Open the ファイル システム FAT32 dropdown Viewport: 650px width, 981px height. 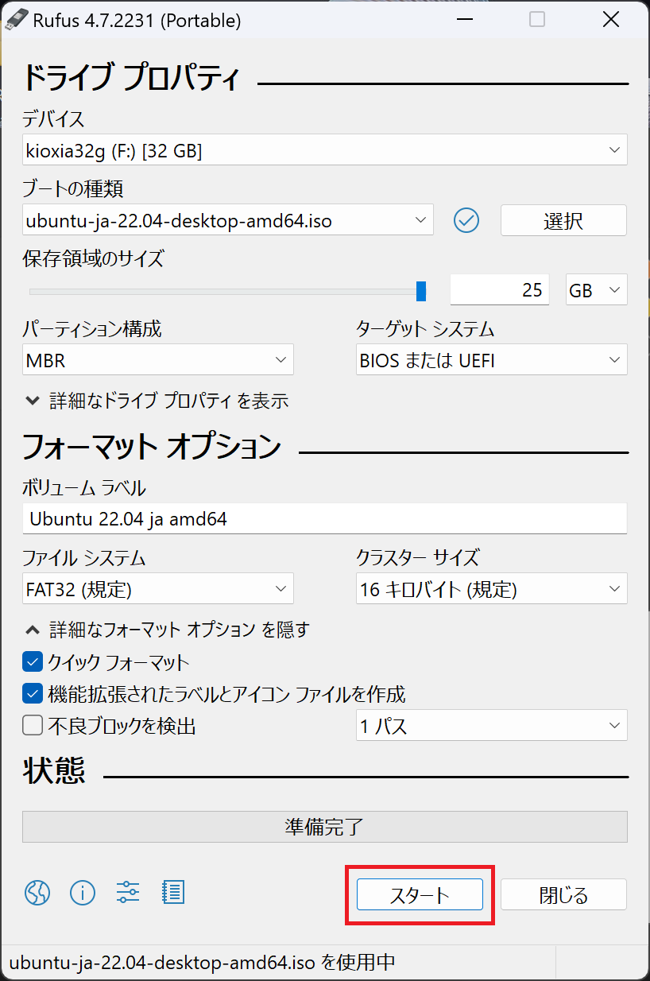(x=158, y=589)
